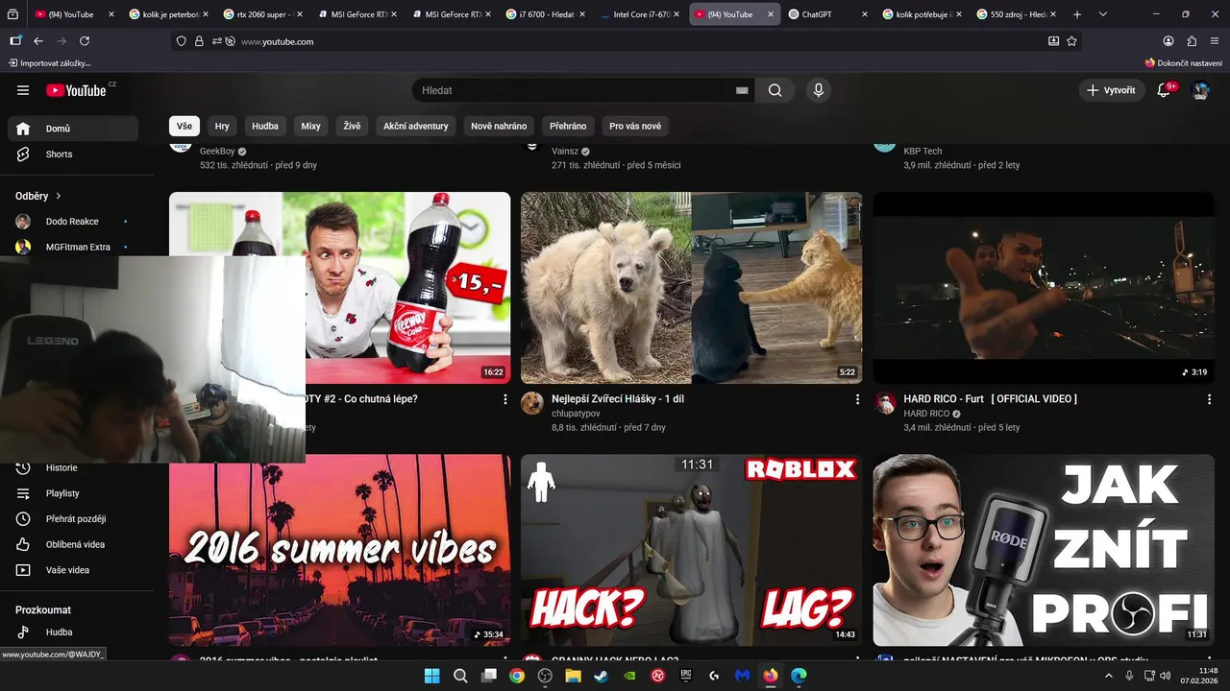
Task: Select the Živě filter chip
Action: coord(352,126)
